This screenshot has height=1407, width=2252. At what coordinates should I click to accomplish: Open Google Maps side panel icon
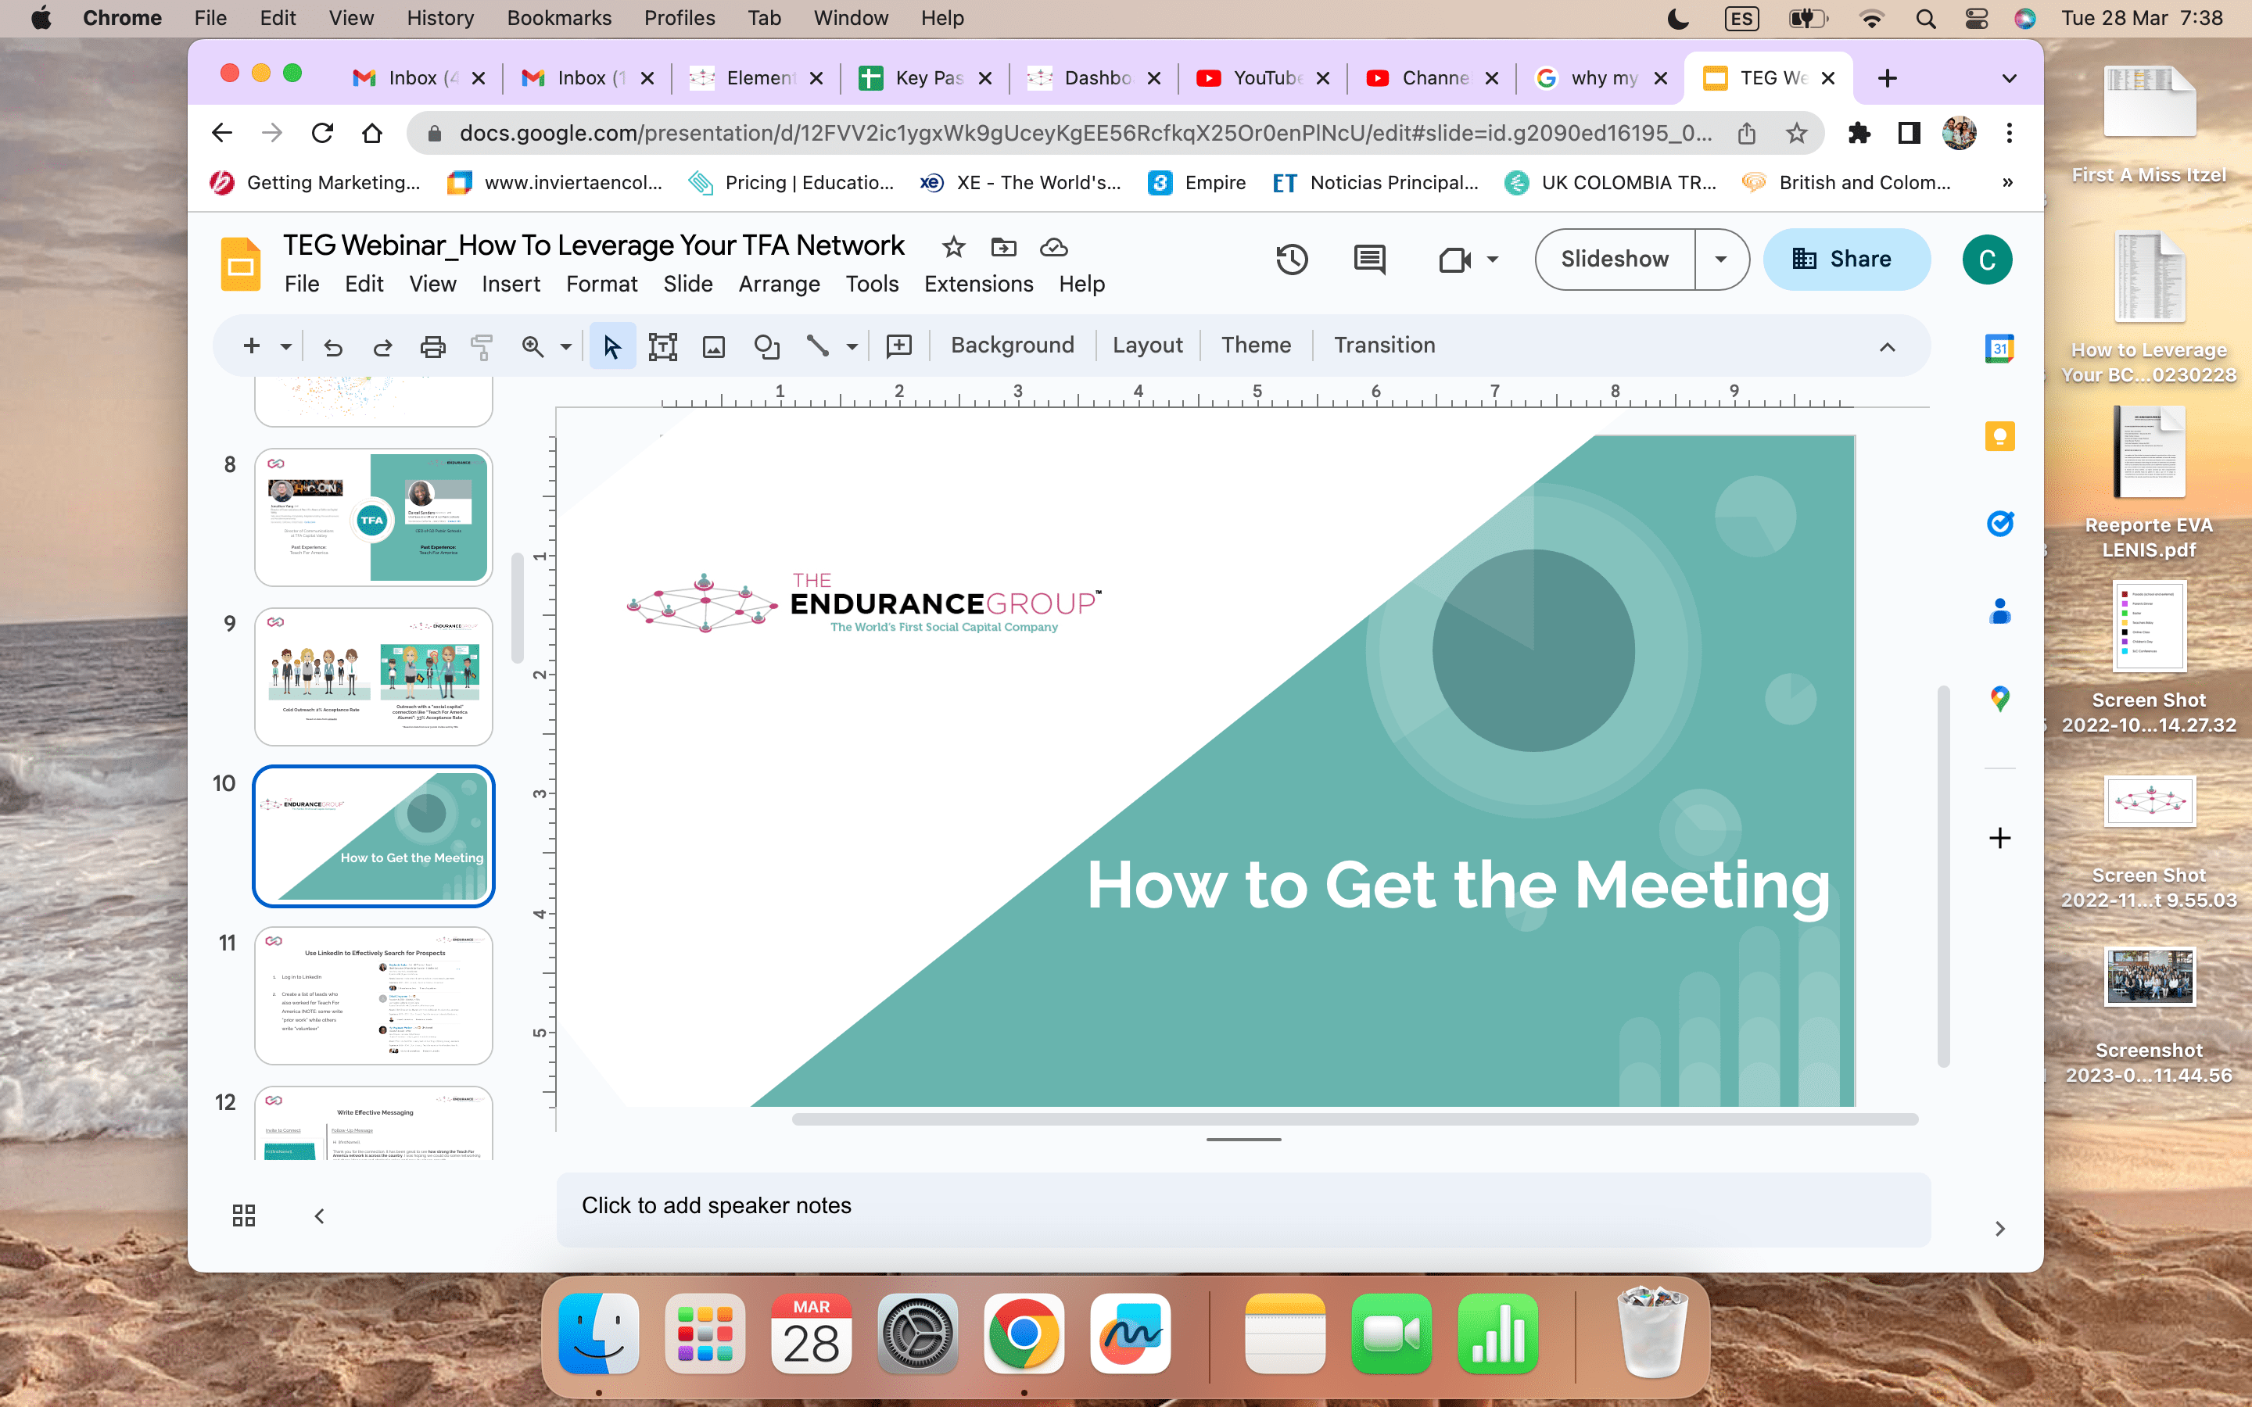pyautogui.click(x=1999, y=699)
